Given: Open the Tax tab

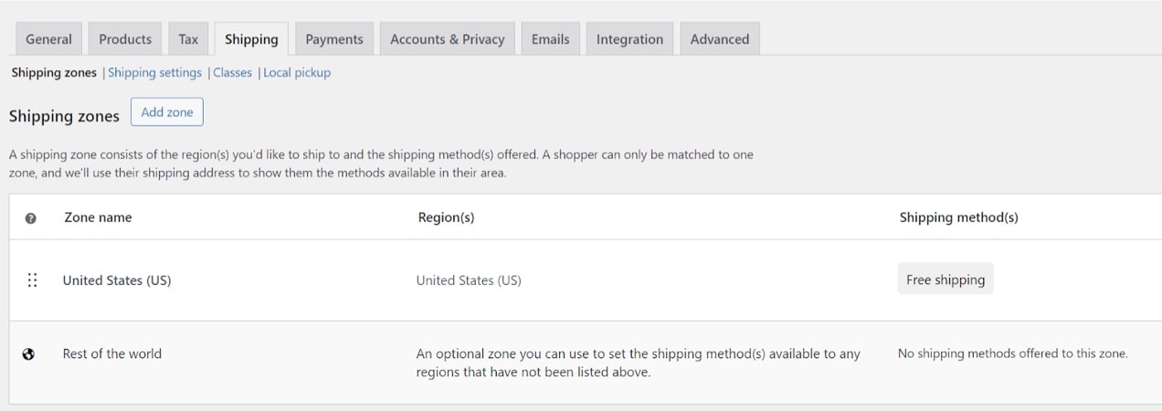Looking at the screenshot, I should click(188, 39).
